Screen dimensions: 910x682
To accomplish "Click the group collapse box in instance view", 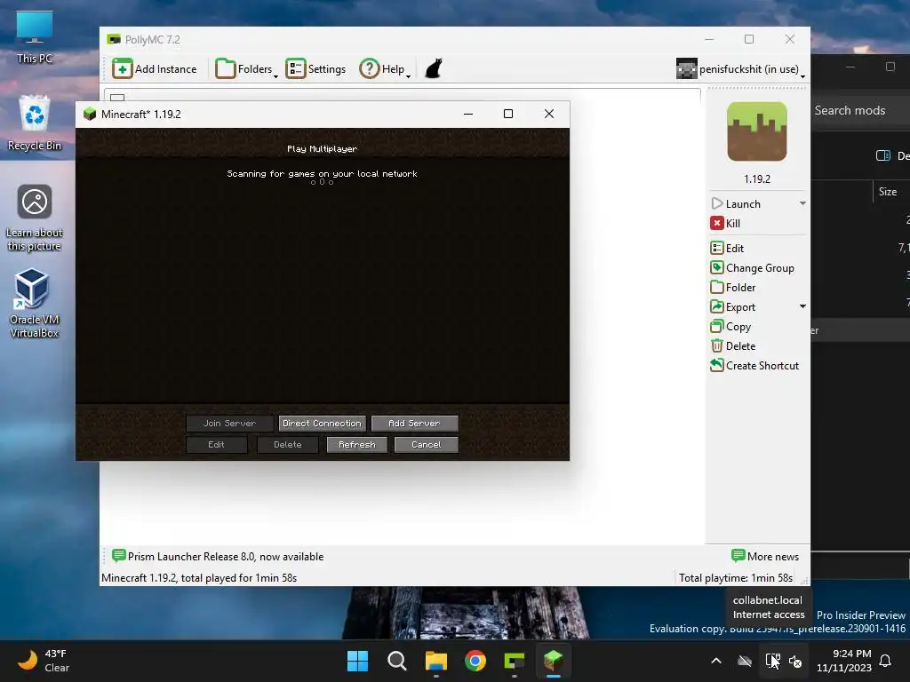I will click(x=117, y=97).
